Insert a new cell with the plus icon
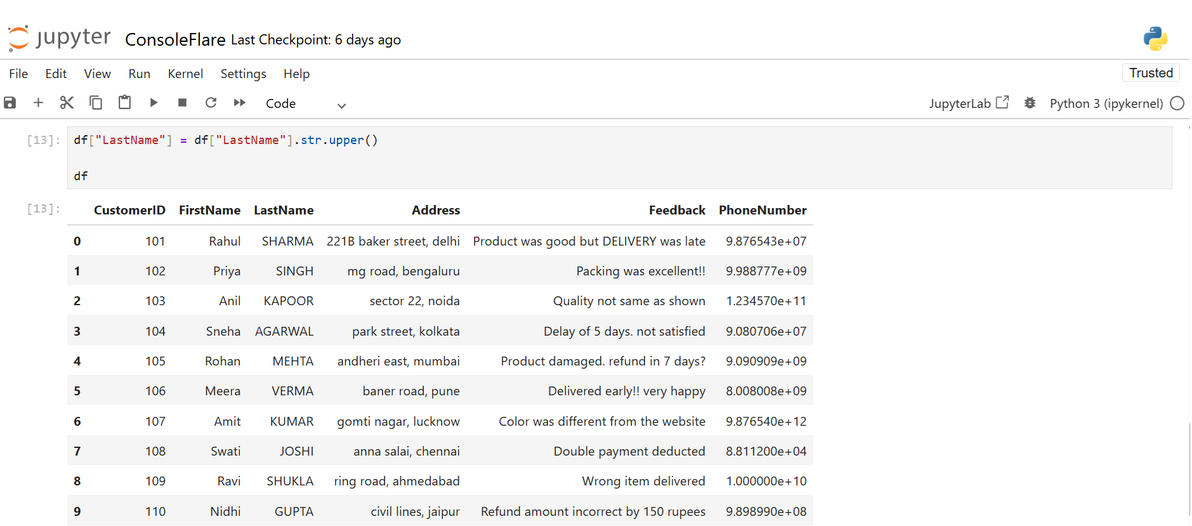This screenshot has height=526, width=1192. 38,103
